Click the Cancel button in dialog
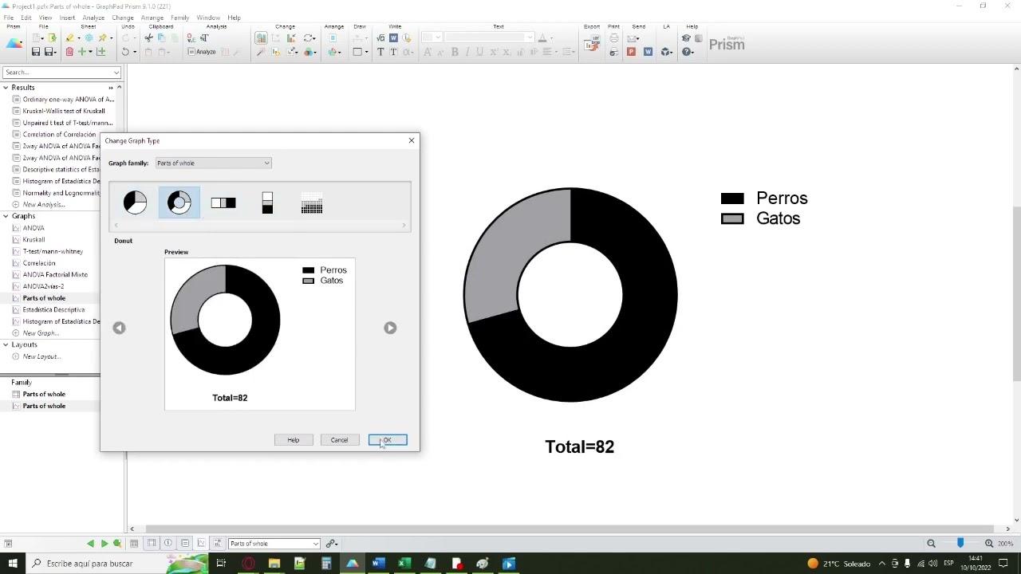This screenshot has height=574, width=1021. [339, 440]
